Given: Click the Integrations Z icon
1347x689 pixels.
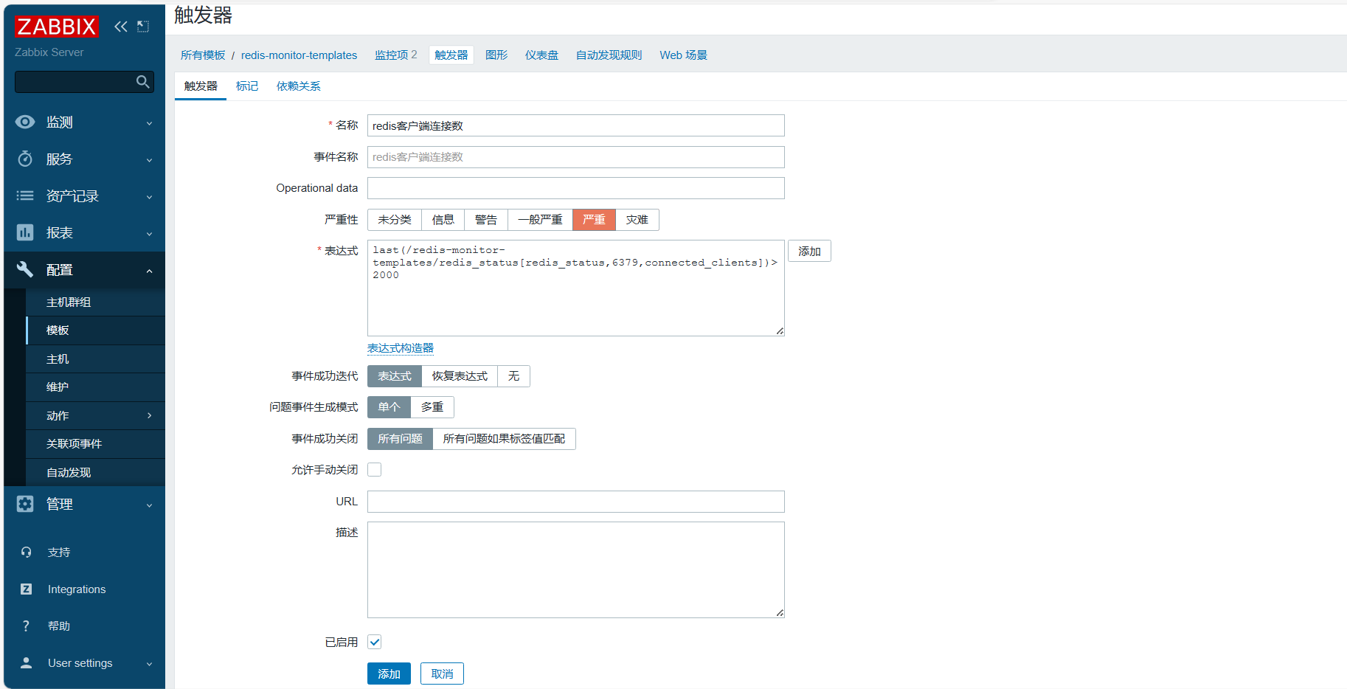Looking at the screenshot, I should (x=27, y=589).
